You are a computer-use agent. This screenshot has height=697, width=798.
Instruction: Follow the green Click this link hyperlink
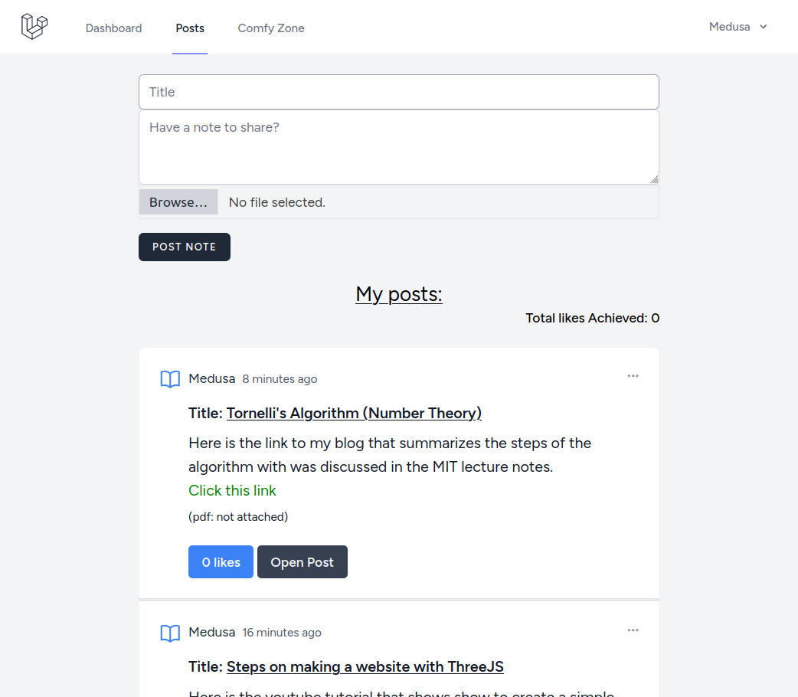(x=232, y=490)
